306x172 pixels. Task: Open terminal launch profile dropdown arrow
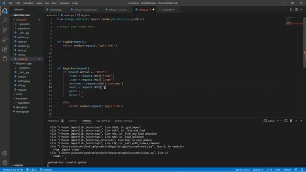[281, 121]
